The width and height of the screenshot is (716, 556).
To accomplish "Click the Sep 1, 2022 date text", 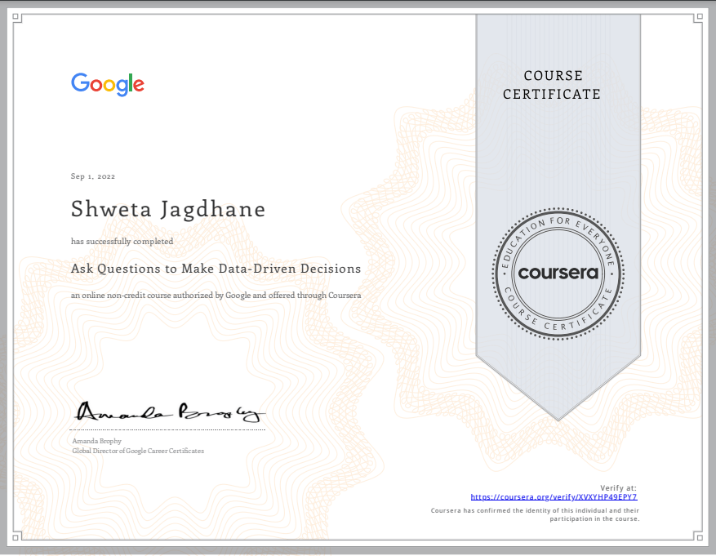I will pos(93,176).
